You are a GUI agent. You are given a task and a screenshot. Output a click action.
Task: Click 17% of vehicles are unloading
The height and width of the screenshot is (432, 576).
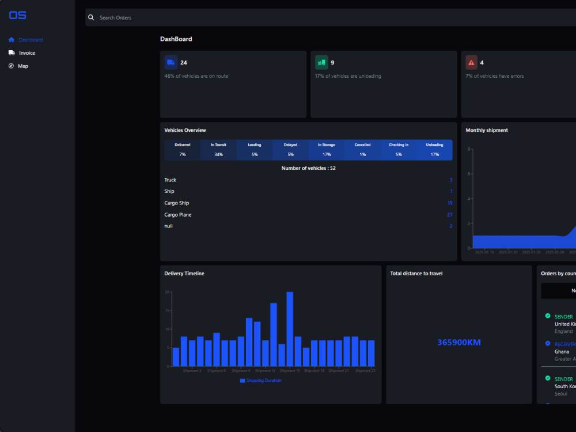click(x=348, y=76)
